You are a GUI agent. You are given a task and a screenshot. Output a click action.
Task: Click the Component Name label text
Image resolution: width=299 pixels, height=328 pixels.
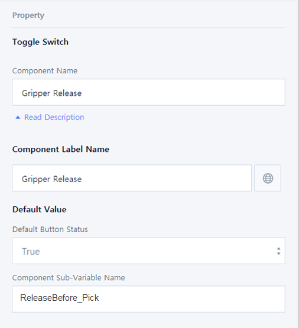45,71
